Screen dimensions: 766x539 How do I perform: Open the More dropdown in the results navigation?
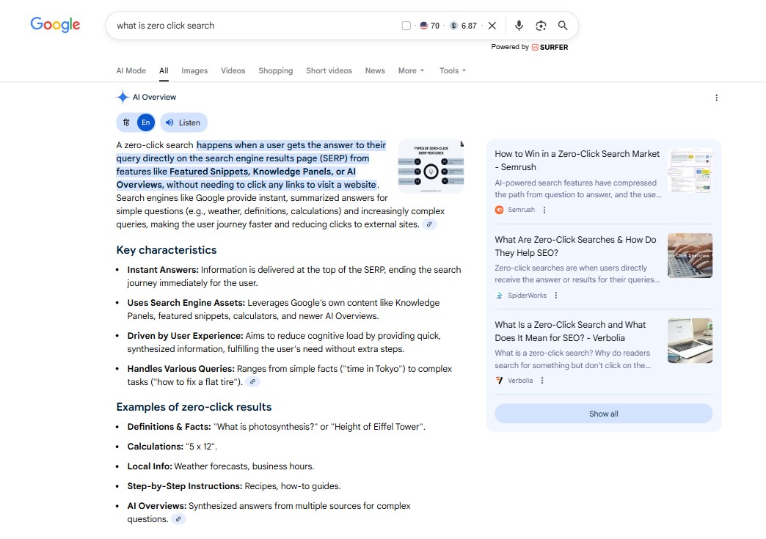pos(411,70)
